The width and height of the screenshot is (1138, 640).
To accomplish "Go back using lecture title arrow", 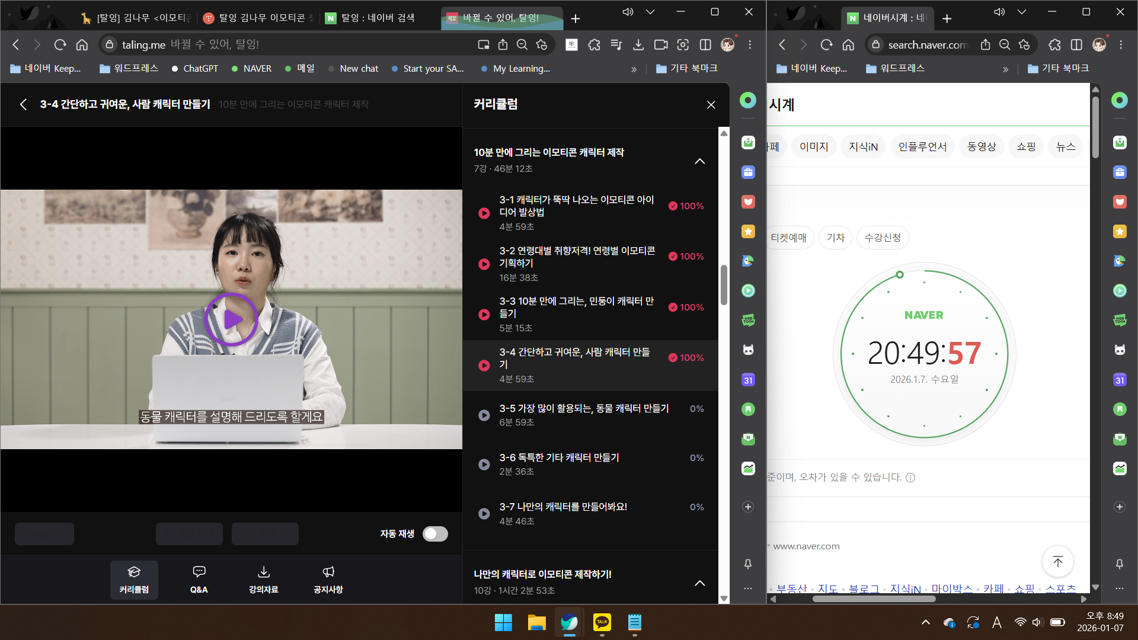I will [x=24, y=105].
